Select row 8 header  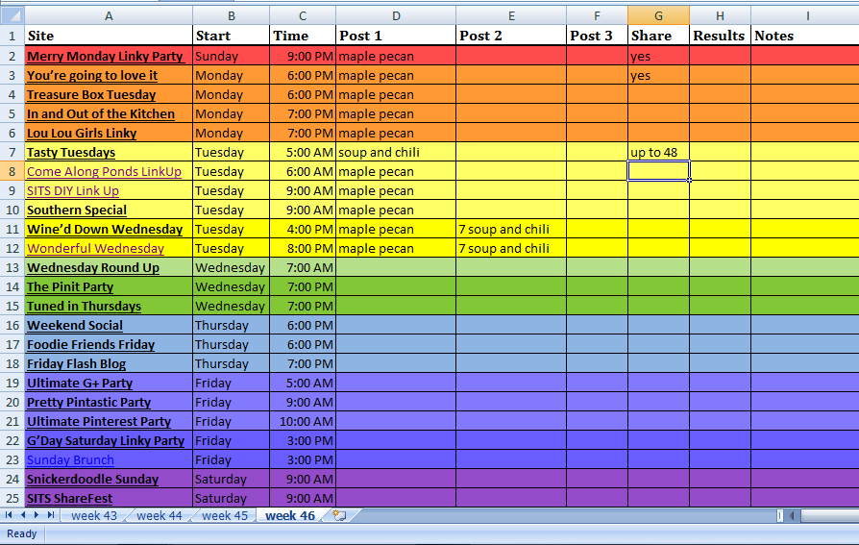point(12,171)
